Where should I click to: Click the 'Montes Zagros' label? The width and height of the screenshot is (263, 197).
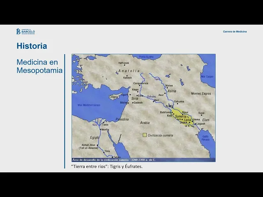(x=201, y=94)
